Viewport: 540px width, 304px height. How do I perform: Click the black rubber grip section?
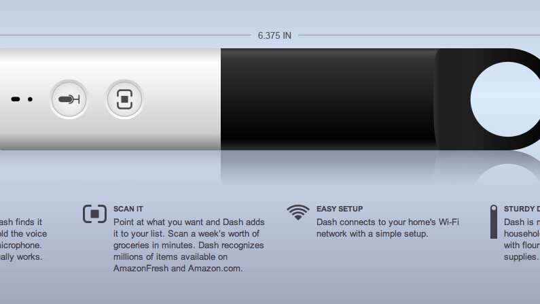(329, 99)
